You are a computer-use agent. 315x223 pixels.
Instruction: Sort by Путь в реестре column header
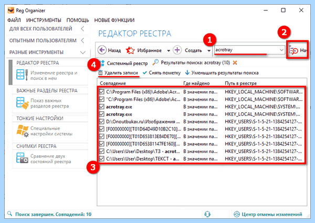pyautogui.click(x=240, y=83)
